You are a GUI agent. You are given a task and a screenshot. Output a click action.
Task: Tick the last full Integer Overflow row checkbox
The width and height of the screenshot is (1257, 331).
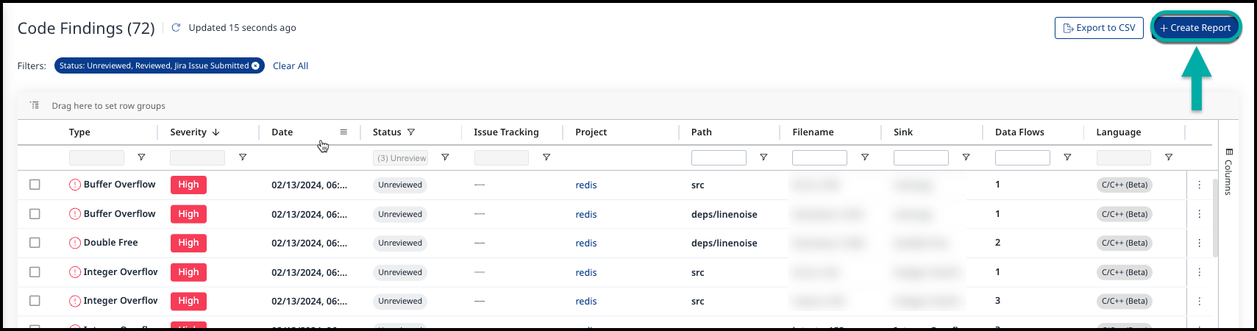[x=35, y=301]
